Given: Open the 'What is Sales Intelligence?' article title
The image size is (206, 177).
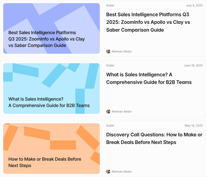Looking at the screenshot, I should click(x=149, y=78).
